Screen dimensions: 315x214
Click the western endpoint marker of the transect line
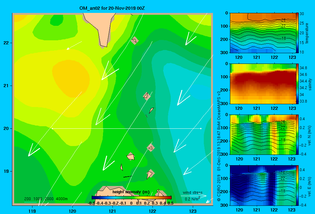pyautogui.click(x=52, y=128)
